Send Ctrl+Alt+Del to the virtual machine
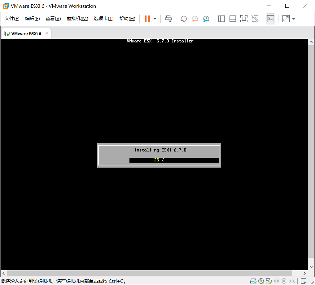Viewport: 315px width, 285px height. 168,19
